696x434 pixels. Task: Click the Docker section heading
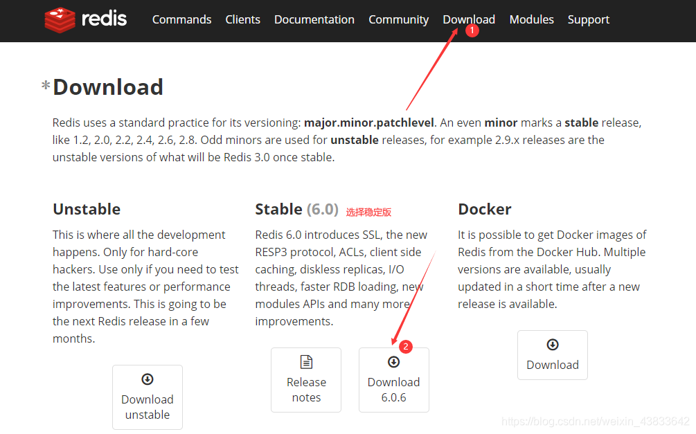tap(484, 209)
